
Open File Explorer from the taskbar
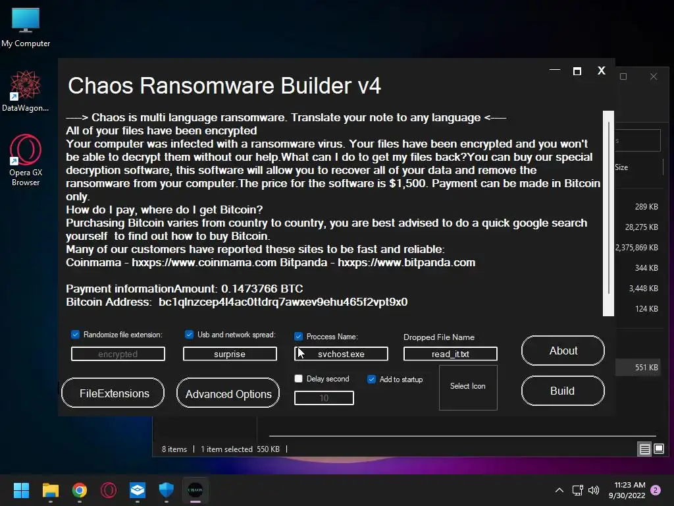click(x=50, y=490)
